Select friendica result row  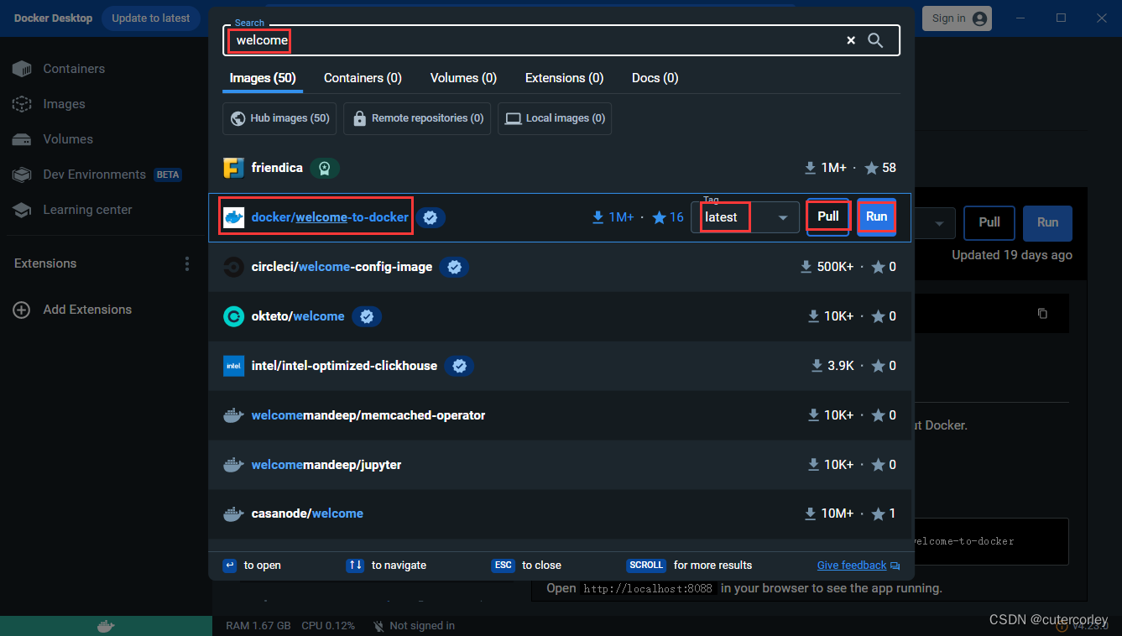560,168
